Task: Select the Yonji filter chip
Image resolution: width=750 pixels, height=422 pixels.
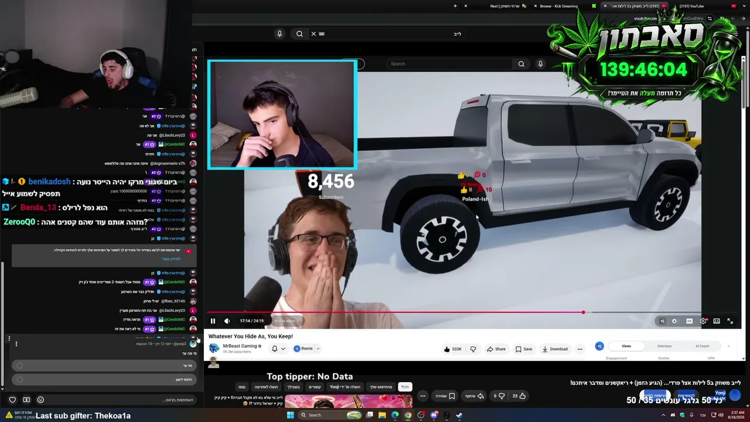Action: pos(345,387)
